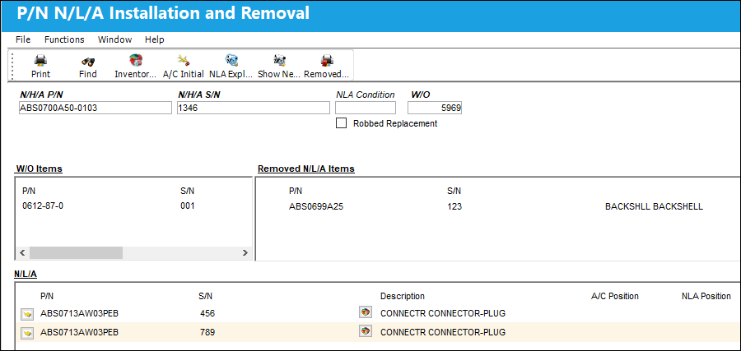Open the Help menu
Screen dimensions: 741x351
(155, 39)
